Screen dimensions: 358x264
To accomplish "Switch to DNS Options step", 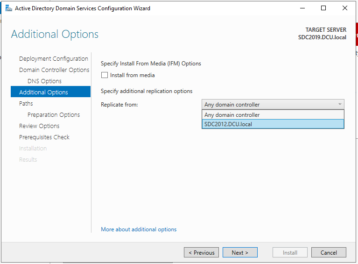I will (x=44, y=81).
